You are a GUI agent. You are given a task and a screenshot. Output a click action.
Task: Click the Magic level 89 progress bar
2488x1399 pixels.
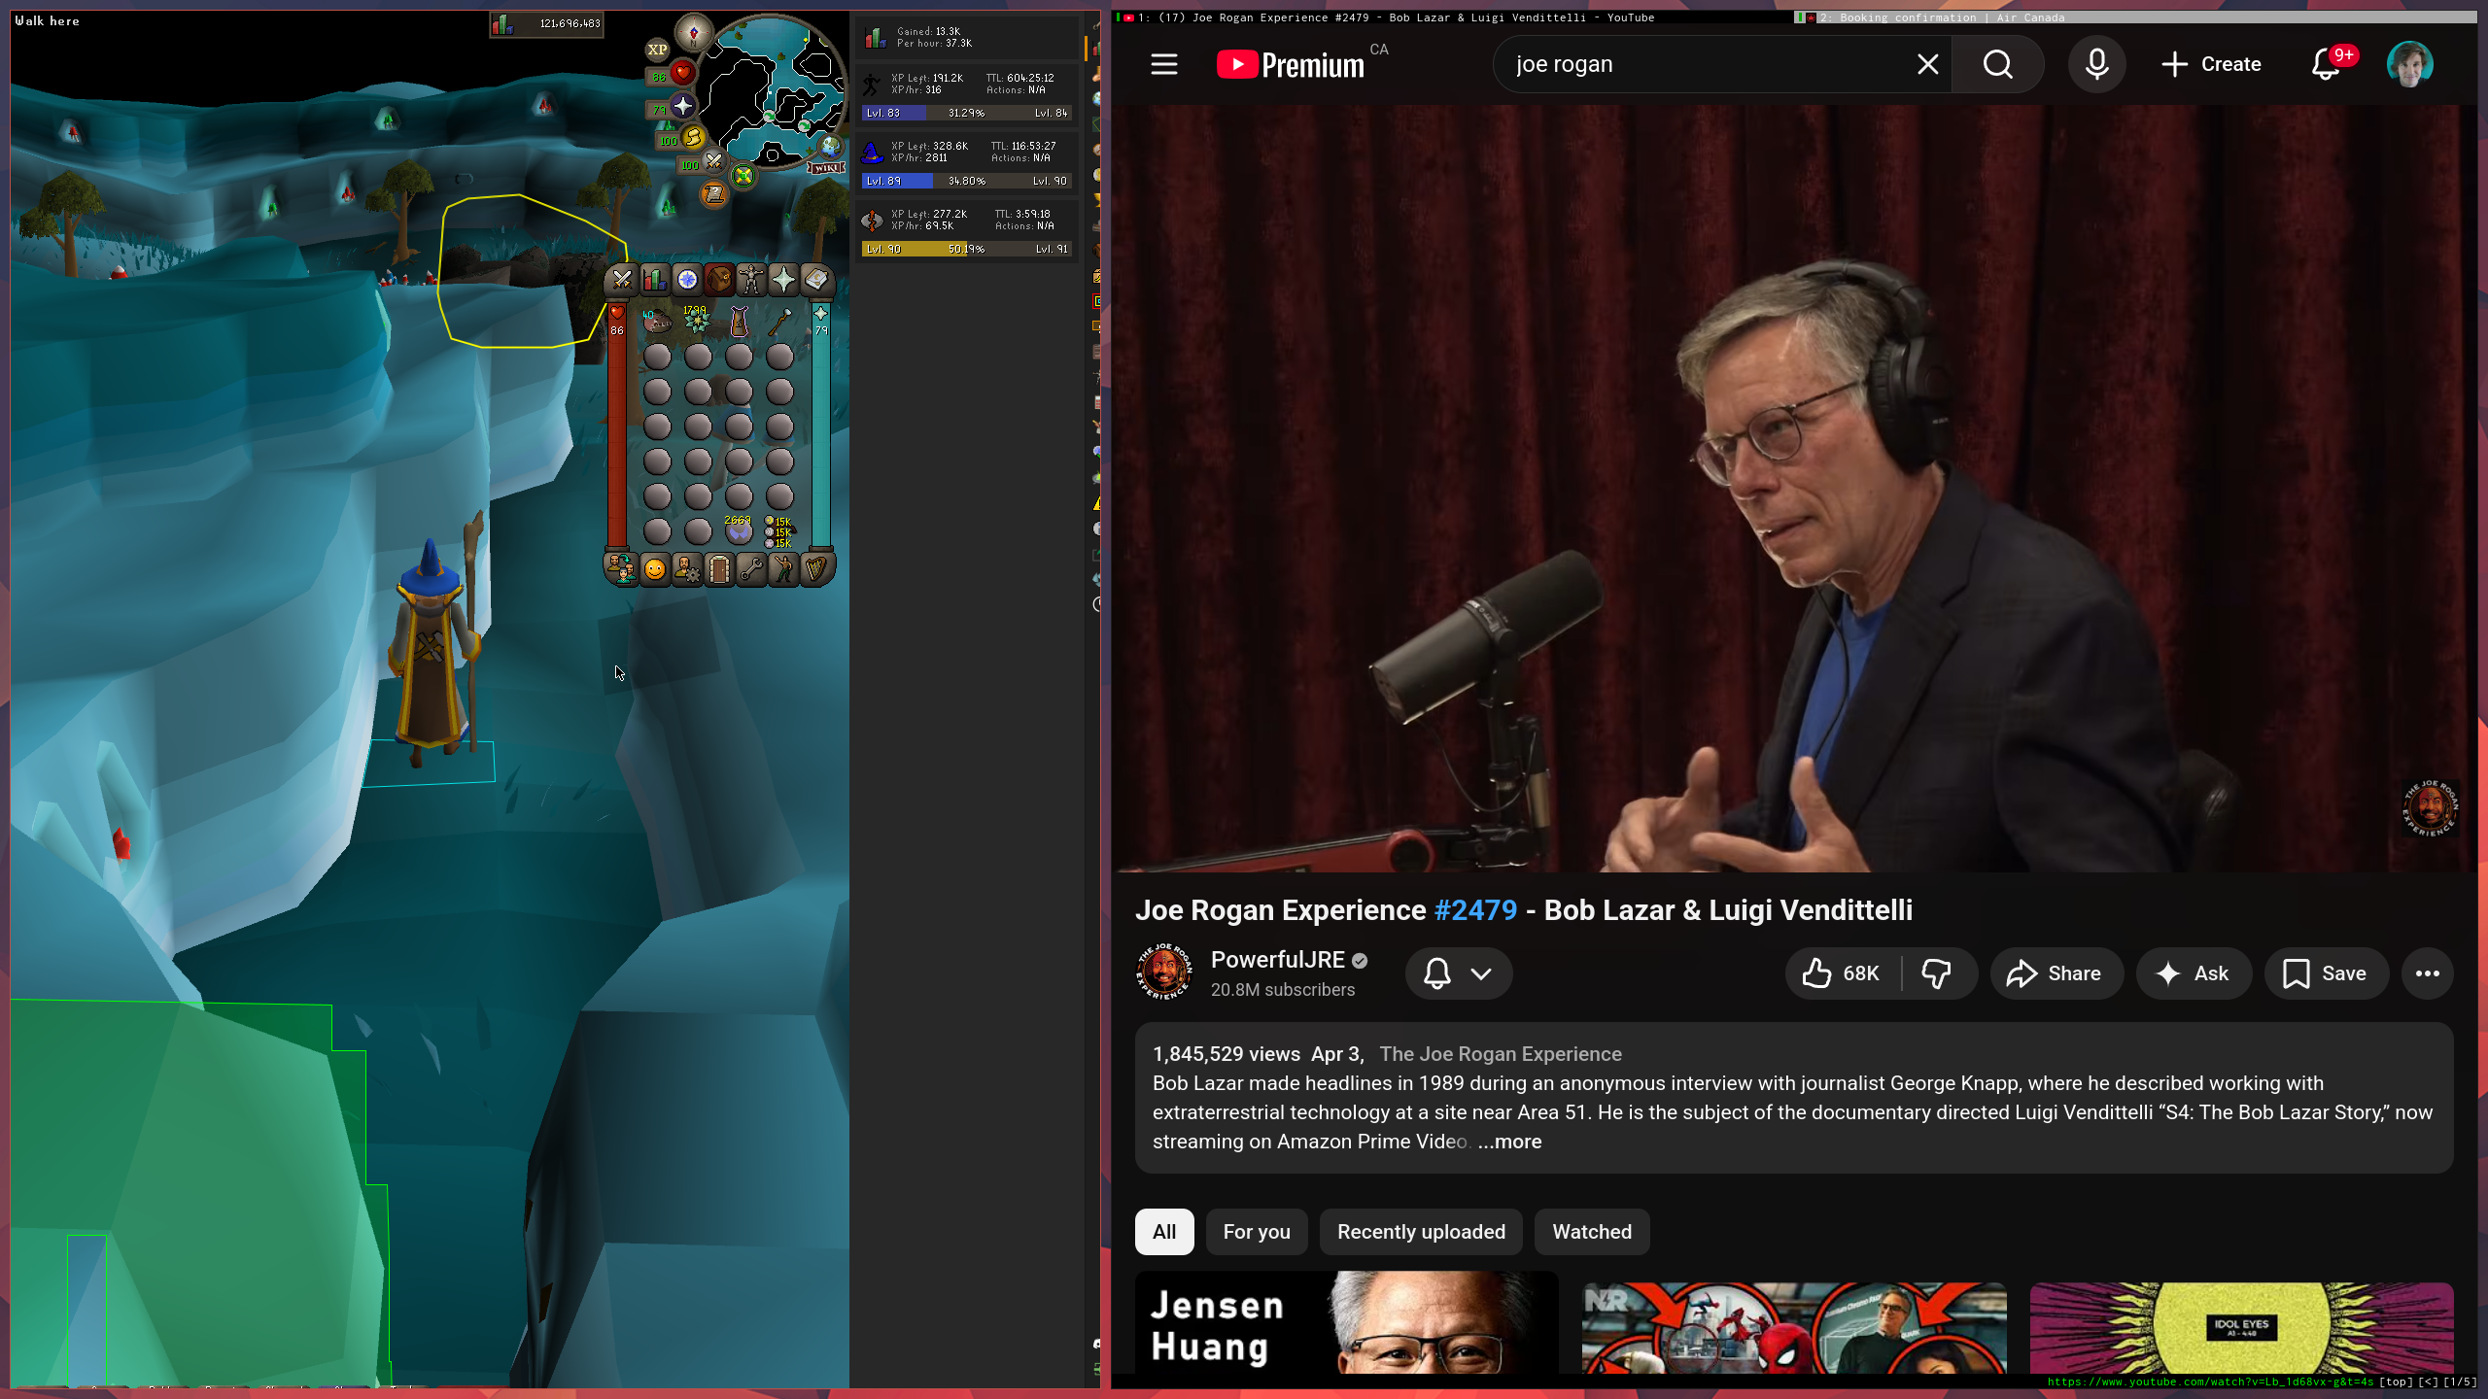966,181
